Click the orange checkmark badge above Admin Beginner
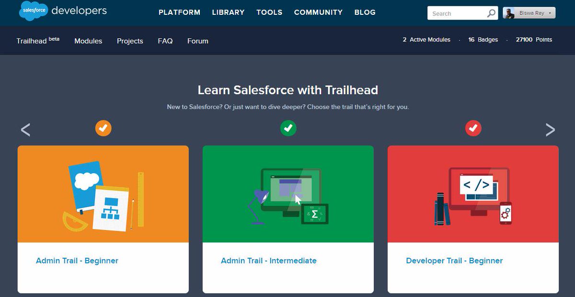Image resolution: width=575 pixels, height=297 pixels. tap(103, 128)
